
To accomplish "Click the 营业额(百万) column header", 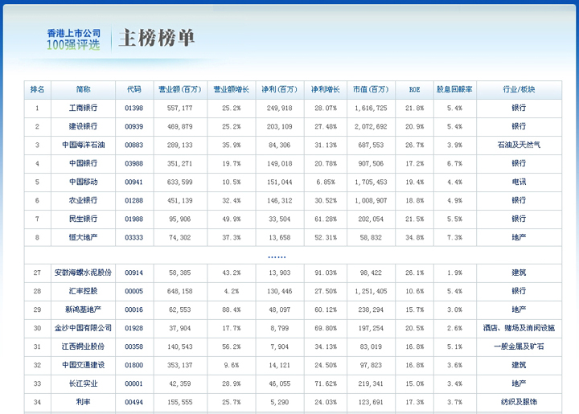I will [x=179, y=89].
